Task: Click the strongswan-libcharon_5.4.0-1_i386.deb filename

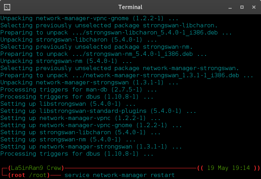Action: coord(152,32)
